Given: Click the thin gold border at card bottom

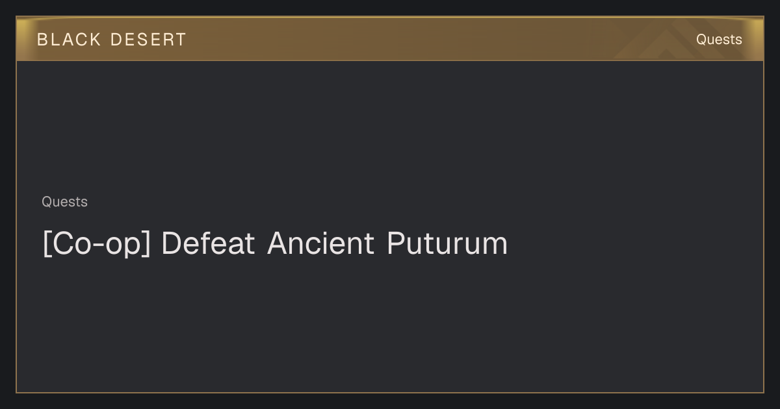Looking at the screenshot, I should [x=390, y=393].
